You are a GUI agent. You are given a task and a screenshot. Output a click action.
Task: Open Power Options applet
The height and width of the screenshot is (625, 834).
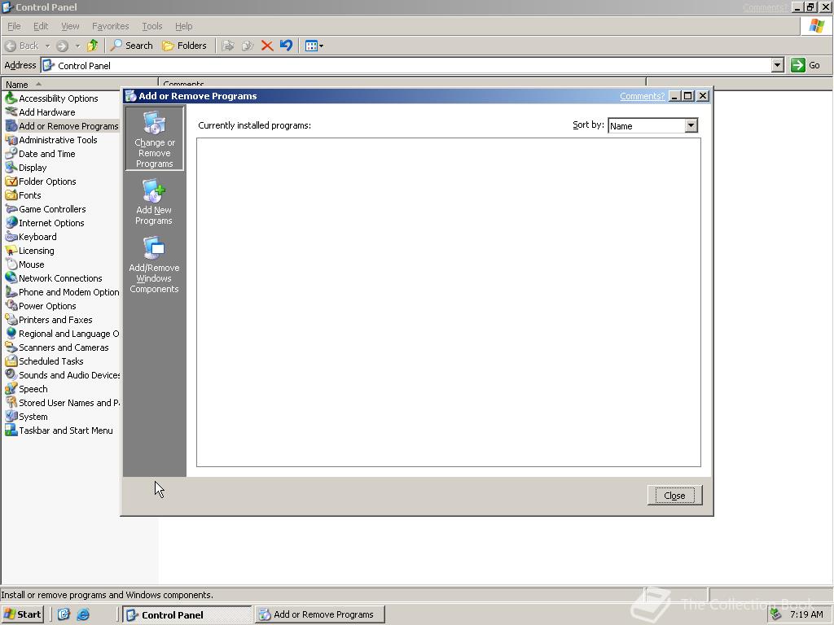coord(41,306)
